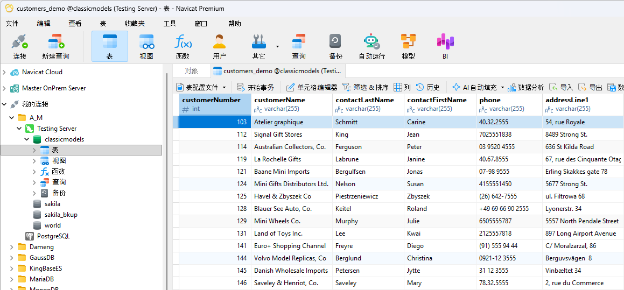Click the Function (函数) toolbar icon
The image size is (624, 290).
point(183,41)
